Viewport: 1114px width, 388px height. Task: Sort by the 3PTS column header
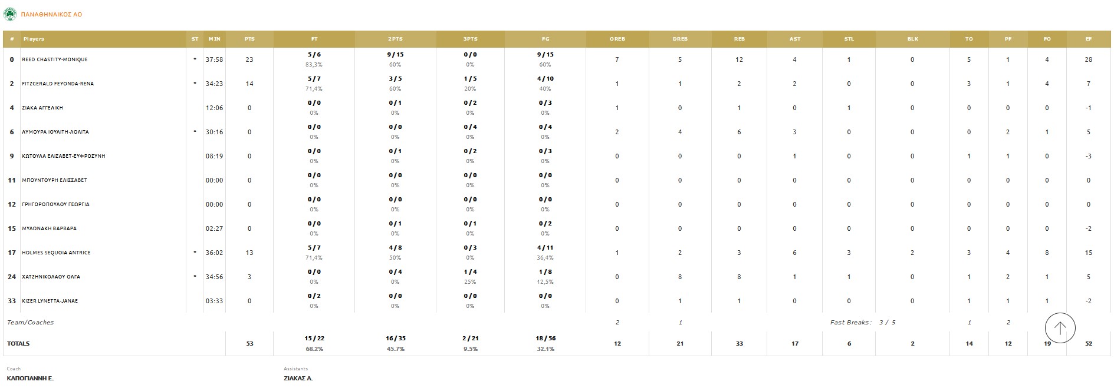[x=470, y=39]
